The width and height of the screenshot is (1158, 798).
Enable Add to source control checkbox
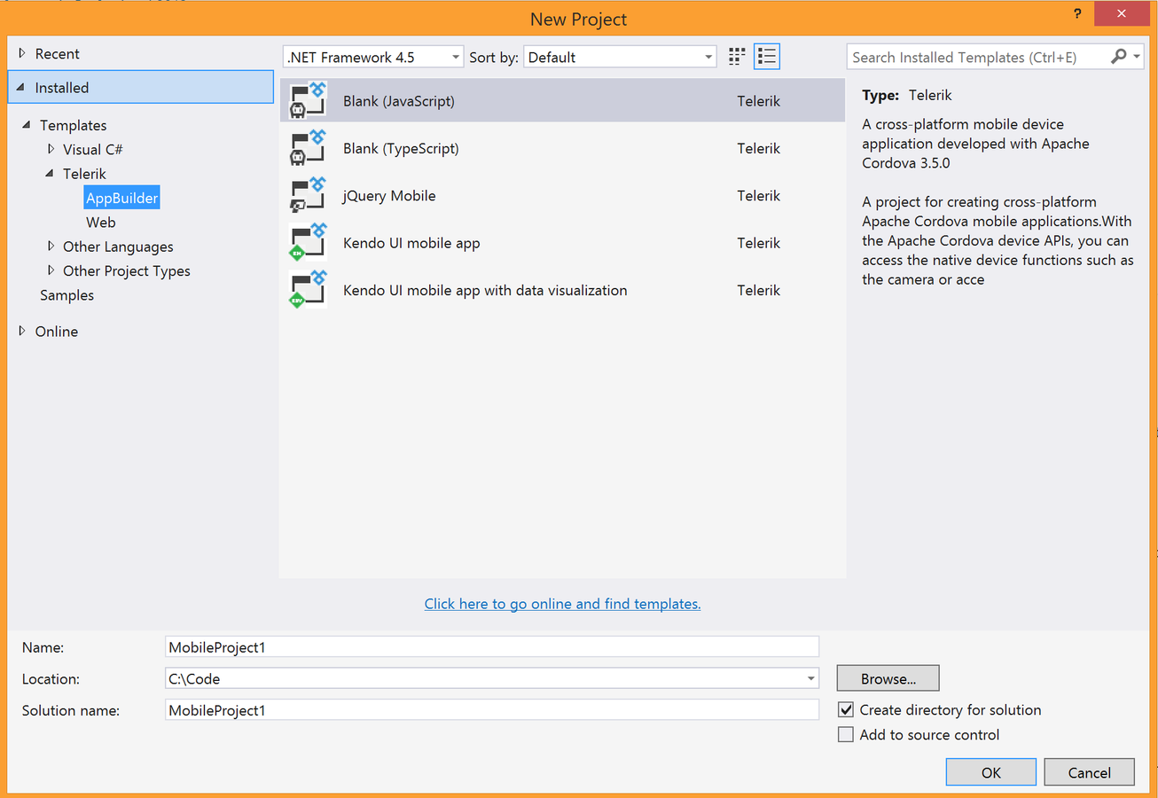pyautogui.click(x=846, y=734)
